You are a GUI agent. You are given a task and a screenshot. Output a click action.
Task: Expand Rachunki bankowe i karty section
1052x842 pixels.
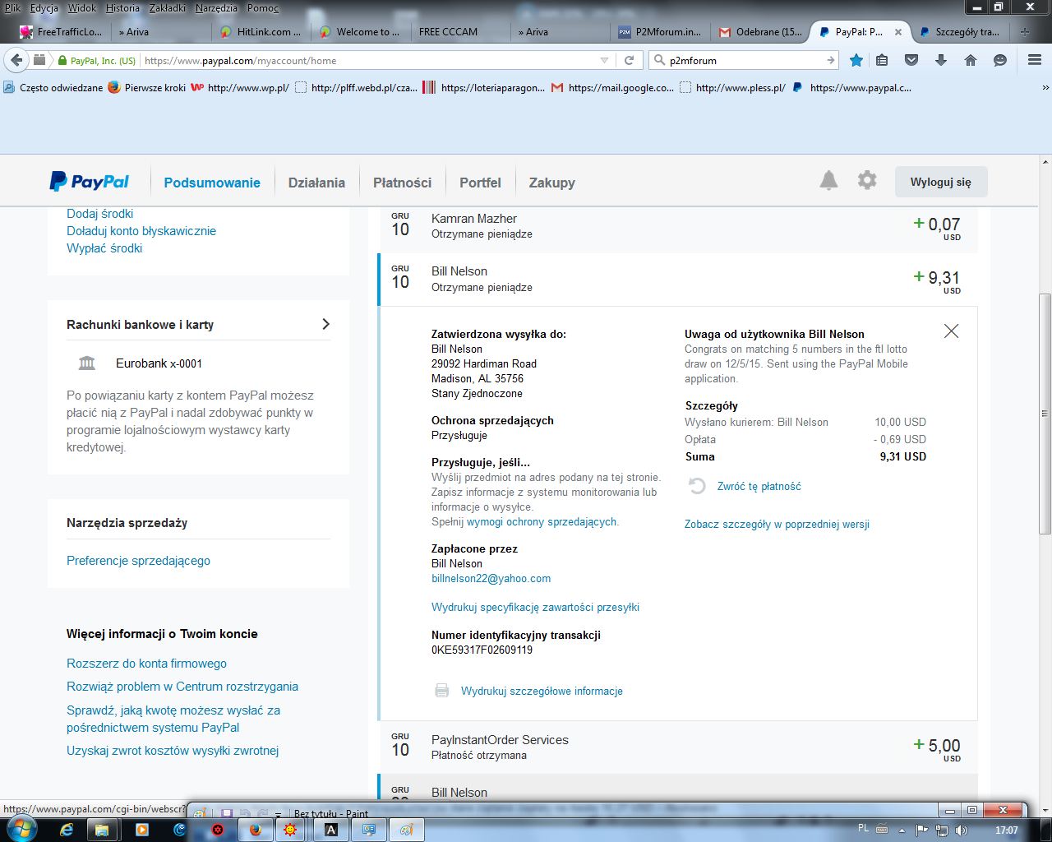[x=325, y=324]
